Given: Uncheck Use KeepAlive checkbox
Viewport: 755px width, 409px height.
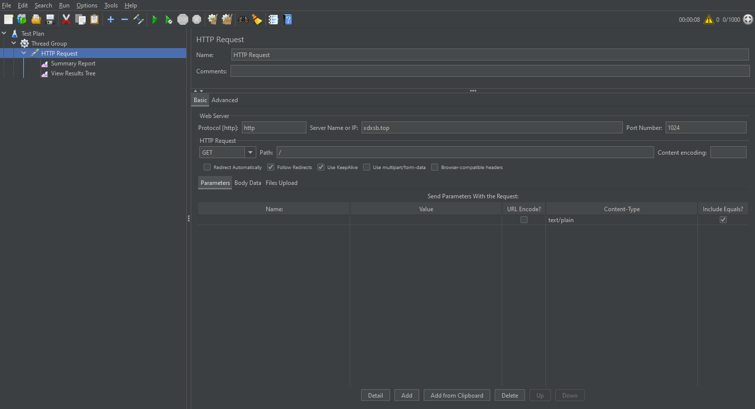Looking at the screenshot, I should [x=321, y=168].
